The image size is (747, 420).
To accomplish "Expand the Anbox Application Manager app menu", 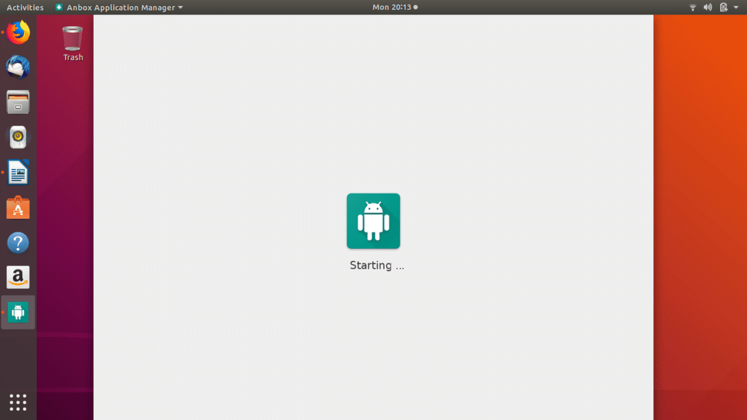I will point(119,7).
